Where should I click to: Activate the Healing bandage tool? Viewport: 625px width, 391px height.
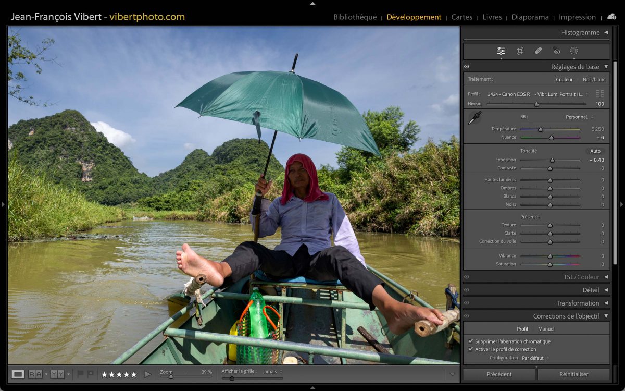[539, 51]
